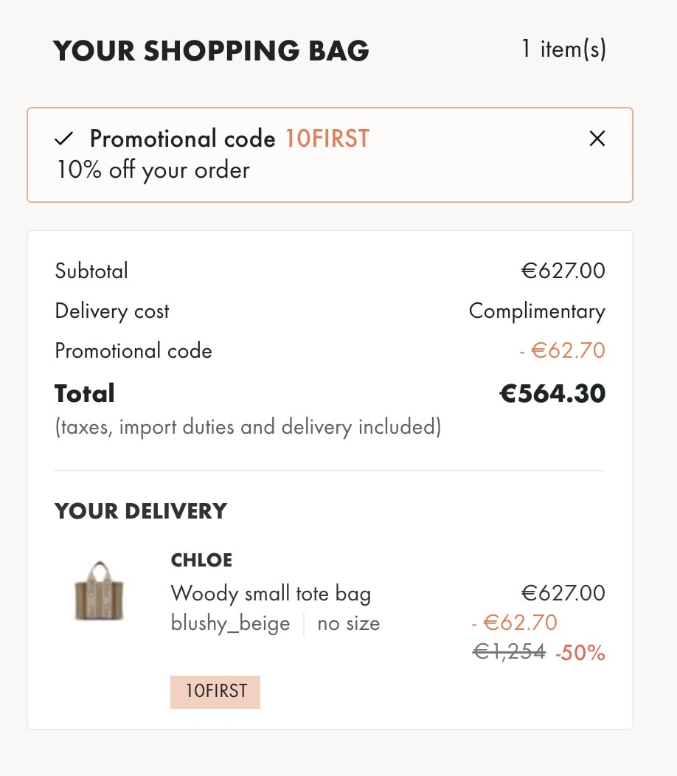Click the checkmark icon beside Promotional code
Viewport: 677px width, 776px height.
click(65, 139)
